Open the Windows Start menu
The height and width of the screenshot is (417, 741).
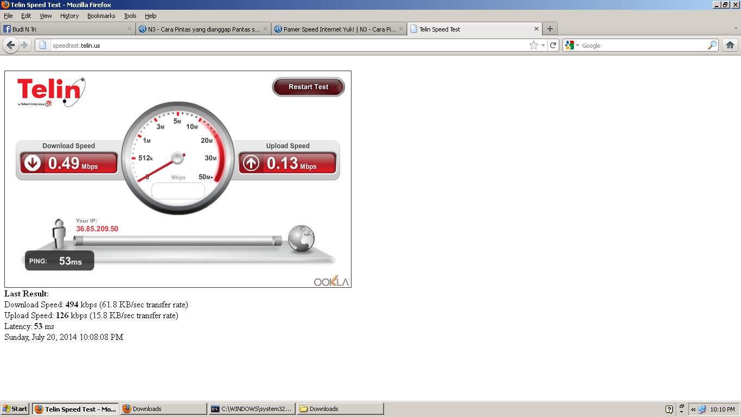15,409
